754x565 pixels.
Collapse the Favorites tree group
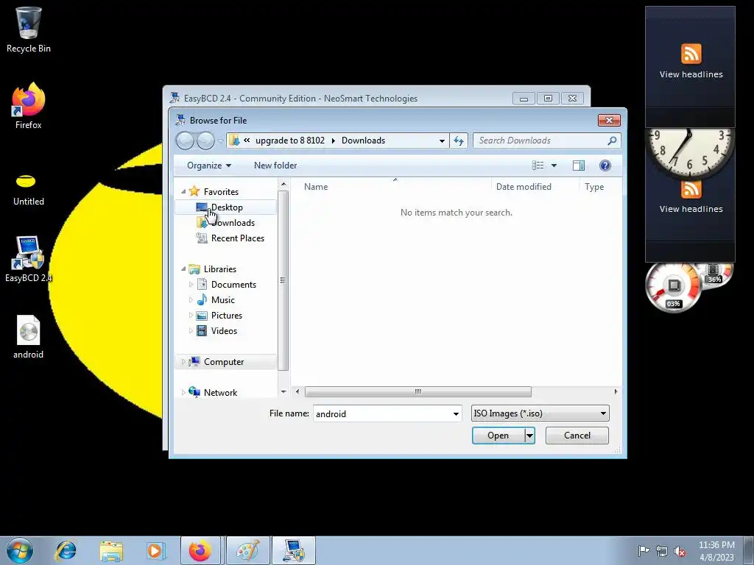(x=183, y=192)
